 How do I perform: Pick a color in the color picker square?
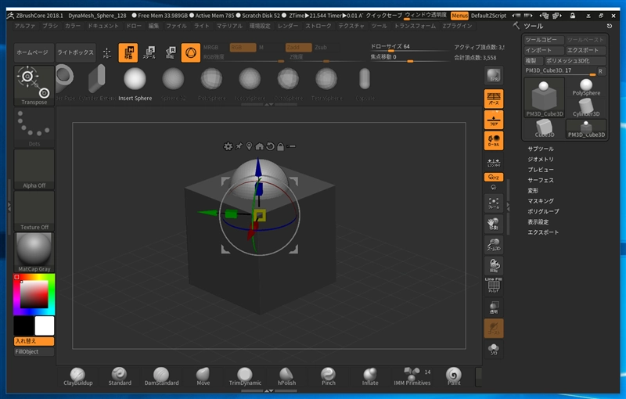[x=34, y=294]
